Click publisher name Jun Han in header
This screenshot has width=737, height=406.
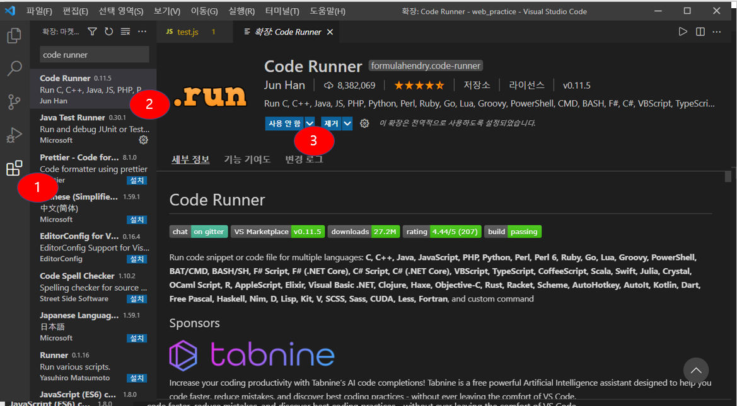(x=284, y=86)
